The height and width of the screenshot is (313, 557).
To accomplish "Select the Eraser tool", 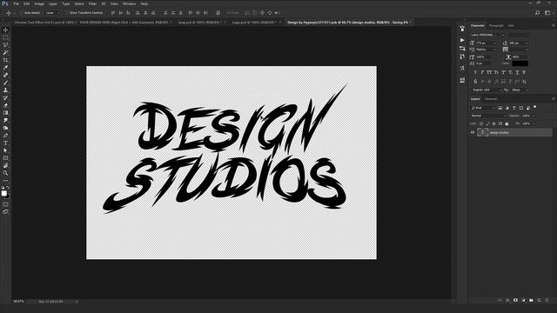I will pos(5,105).
